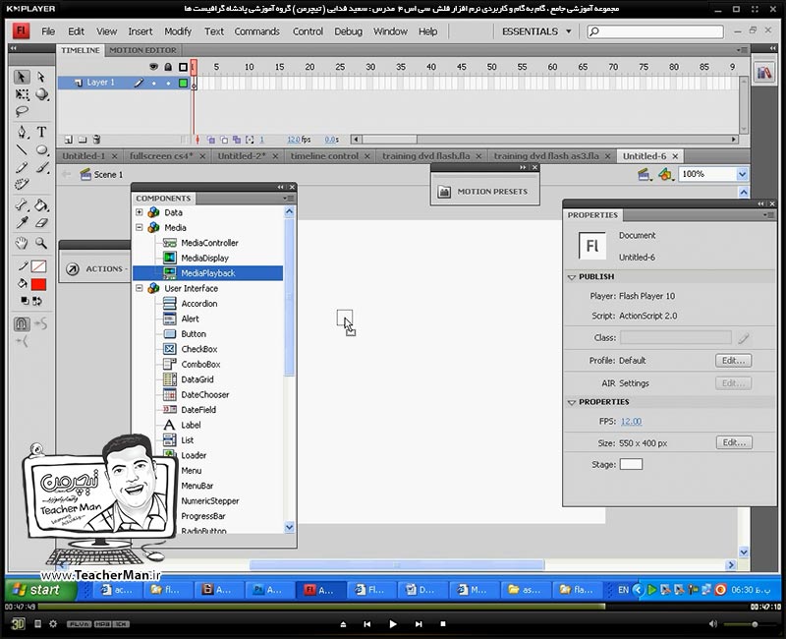Click the Edit Symbols icon

click(665, 174)
